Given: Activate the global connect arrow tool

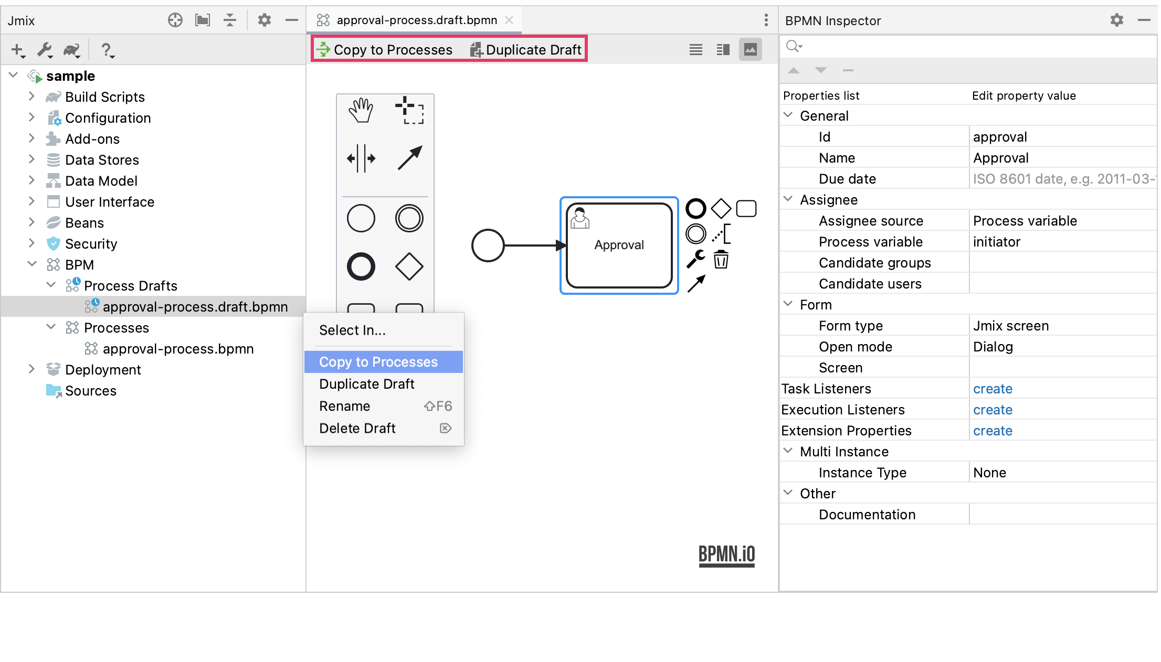Looking at the screenshot, I should coord(409,158).
